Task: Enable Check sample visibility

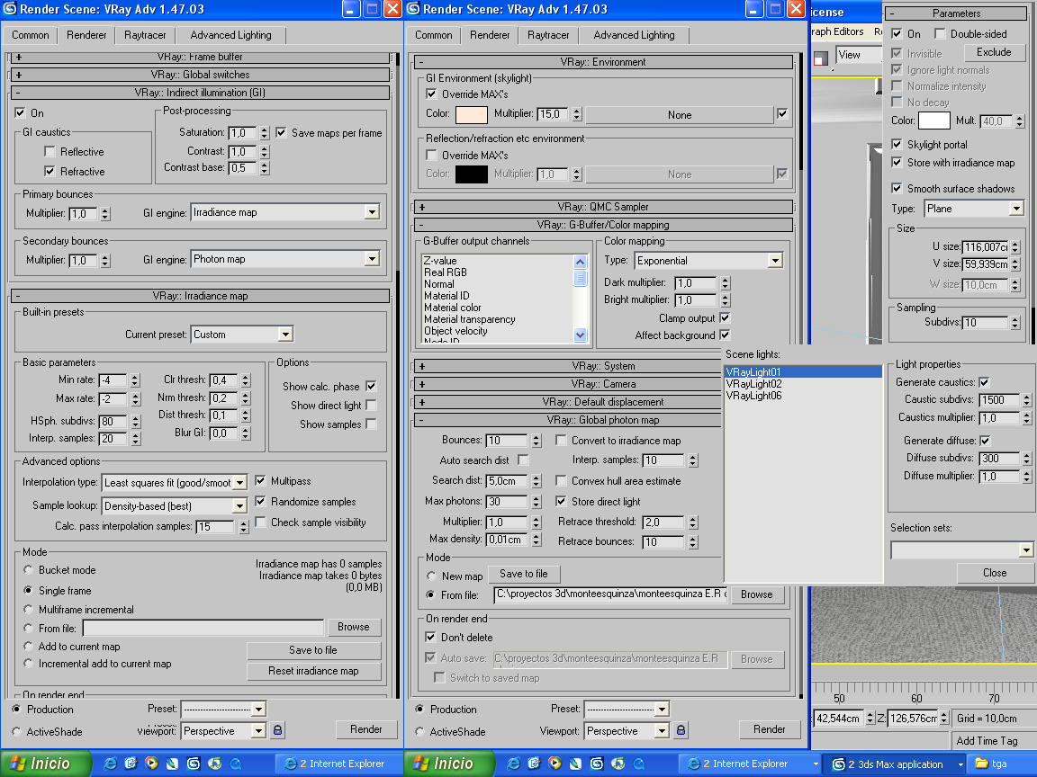Action: [260, 522]
